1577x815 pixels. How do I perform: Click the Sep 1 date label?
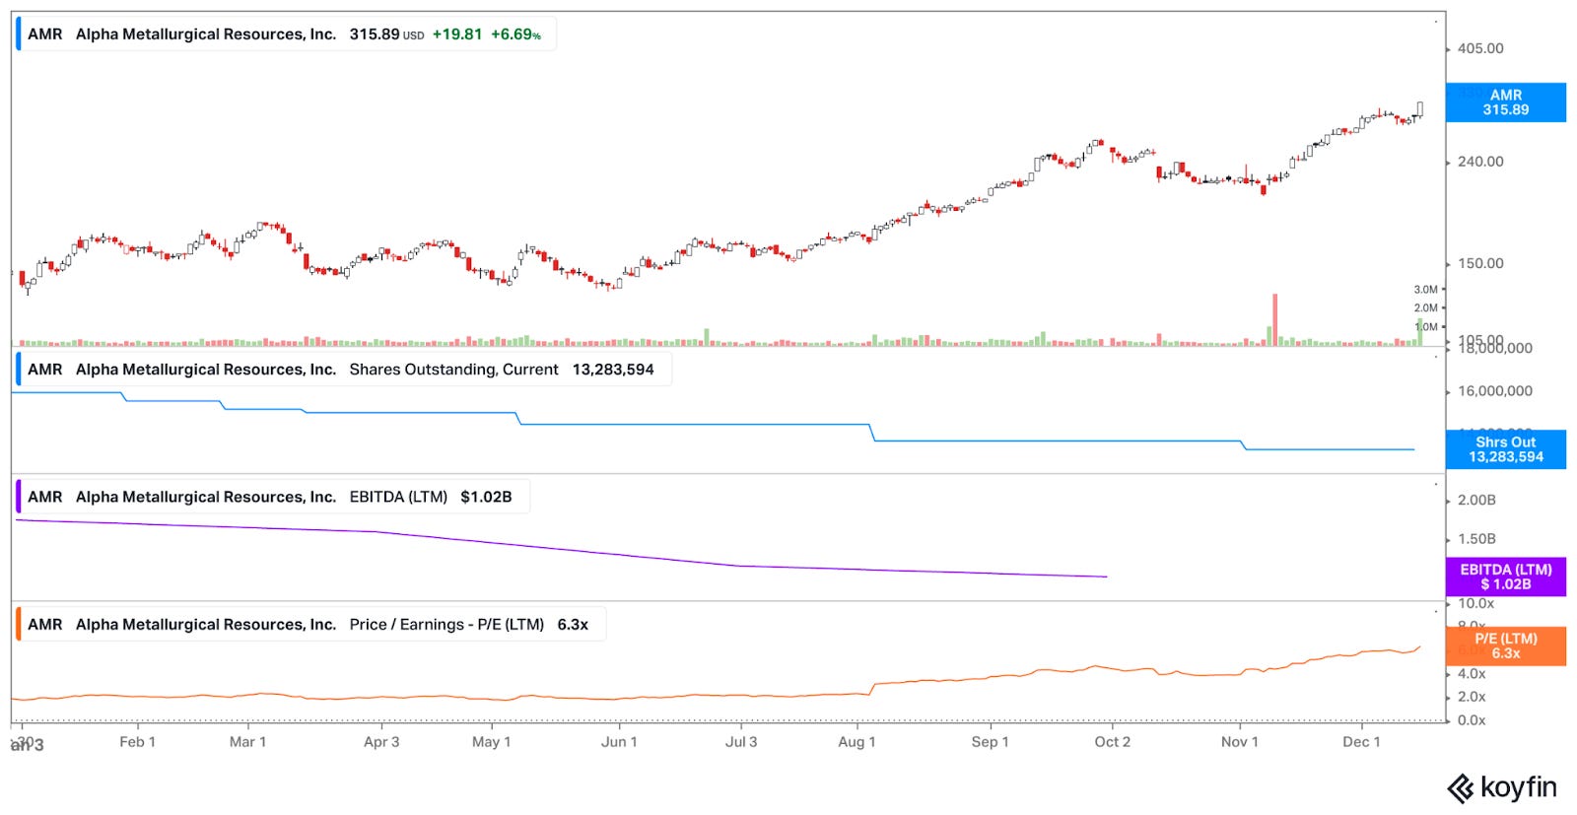click(x=990, y=742)
